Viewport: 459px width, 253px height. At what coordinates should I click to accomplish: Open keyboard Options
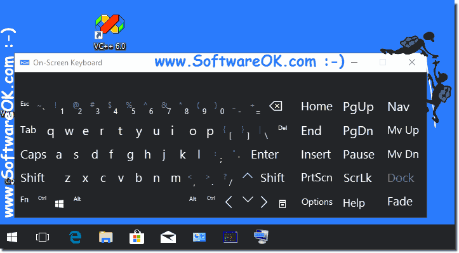[x=317, y=202]
